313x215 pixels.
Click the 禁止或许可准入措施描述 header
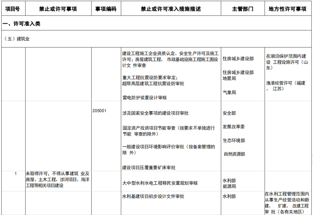tap(172, 8)
